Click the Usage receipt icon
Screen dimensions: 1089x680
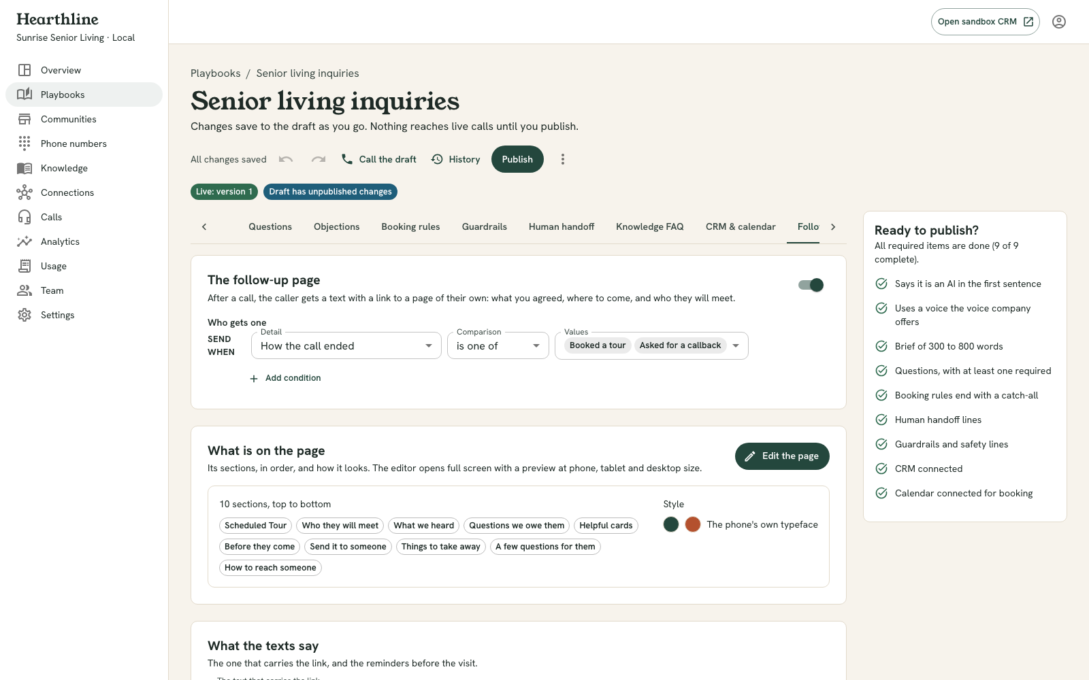coord(25,266)
